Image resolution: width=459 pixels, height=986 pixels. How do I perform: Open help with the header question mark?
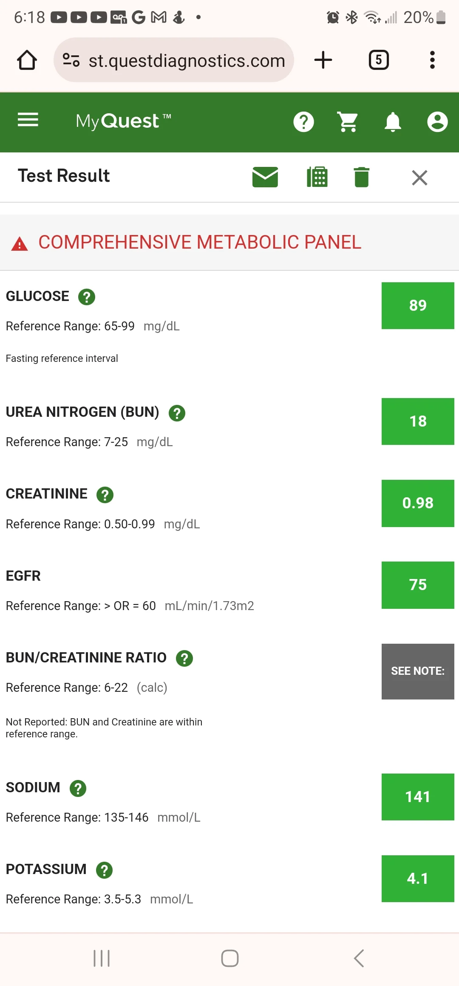303,122
